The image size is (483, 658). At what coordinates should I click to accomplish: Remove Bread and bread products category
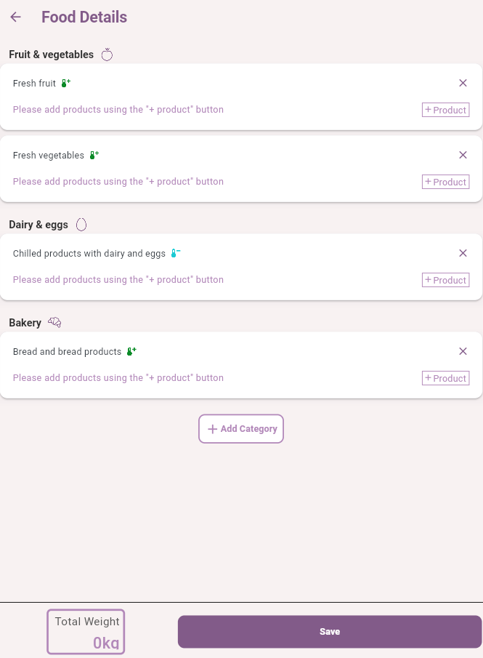[463, 351]
